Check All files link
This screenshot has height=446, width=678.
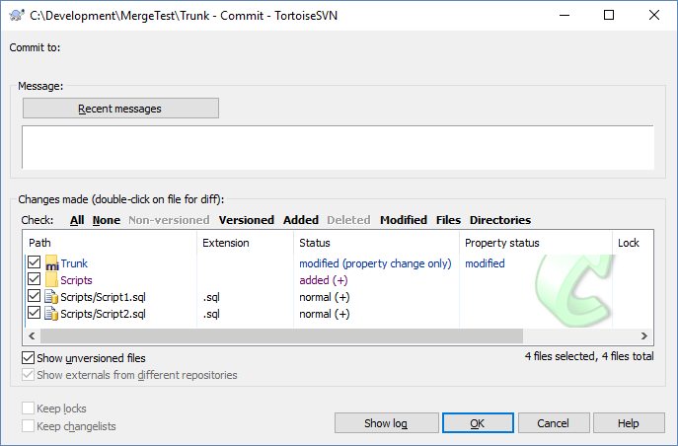pos(77,220)
